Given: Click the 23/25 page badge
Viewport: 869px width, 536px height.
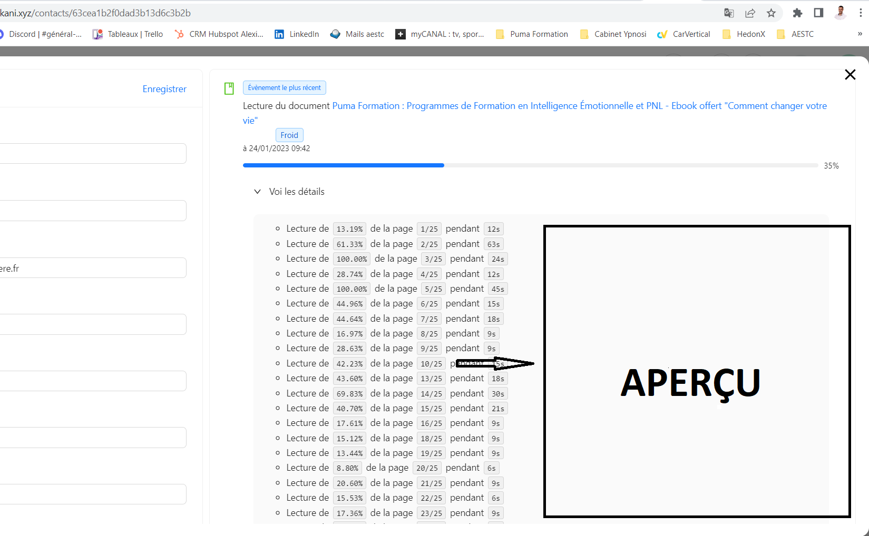Looking at the screenshot, I should [432, 513].
